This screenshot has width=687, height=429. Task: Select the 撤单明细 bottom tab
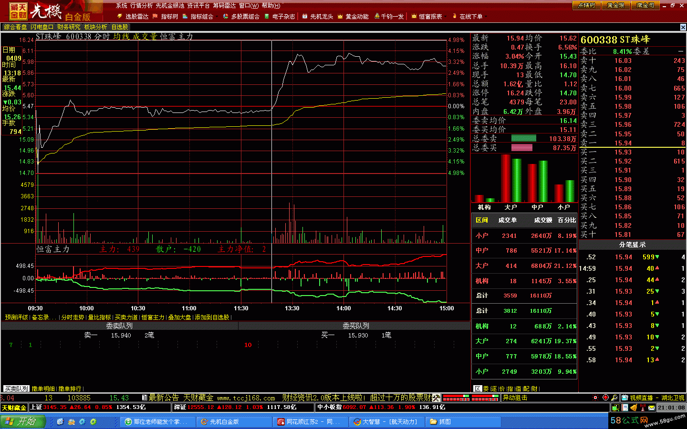[43, 388]
